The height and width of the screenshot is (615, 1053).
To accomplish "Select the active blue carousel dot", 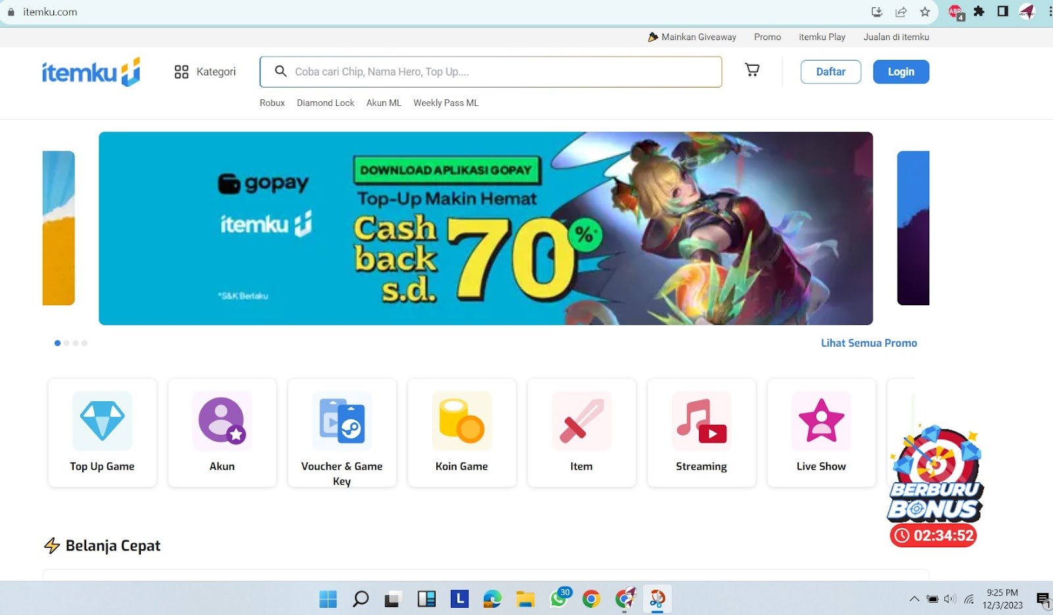I will click(x=57, y=343).
